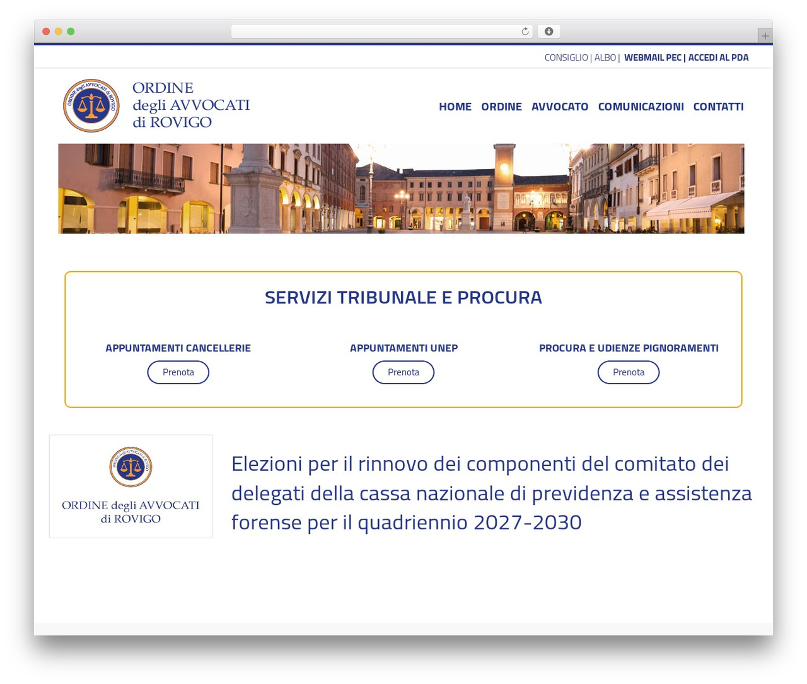Click Prenota under Appuntamenti Cancellerie
The width and height of the screenshot is (807, 684).
pyautogui.click(x=178, y=372)
